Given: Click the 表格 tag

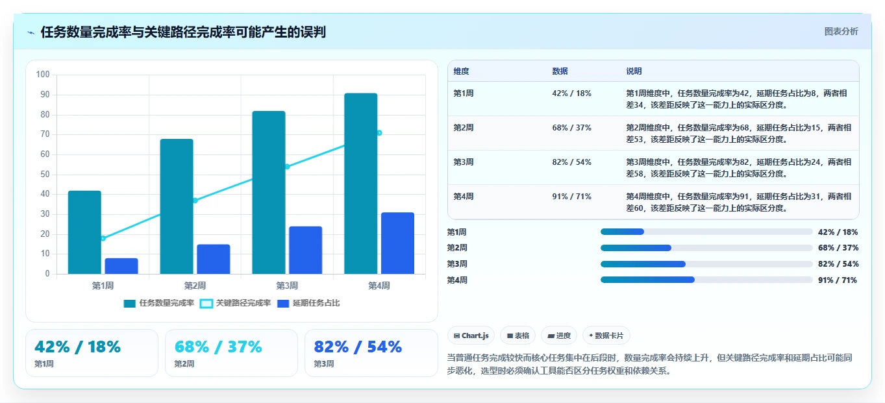Looking at the screenshot, I should click(x=517, y=336).
